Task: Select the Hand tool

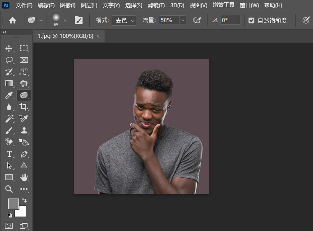Action: [23, 177]
